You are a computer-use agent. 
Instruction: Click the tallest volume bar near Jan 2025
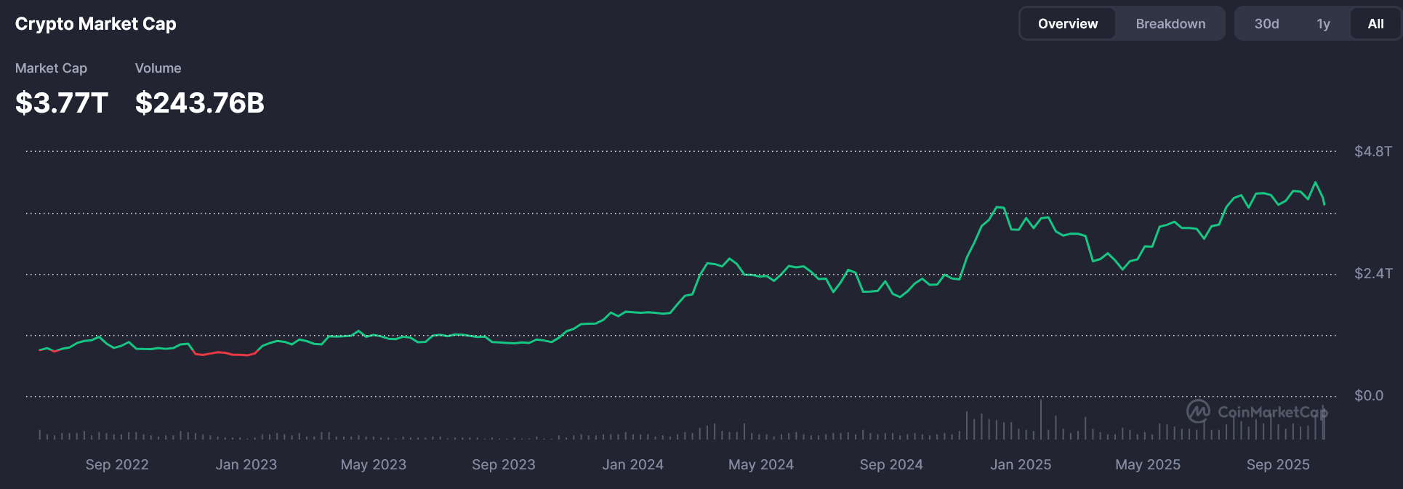pos(1040,420)
